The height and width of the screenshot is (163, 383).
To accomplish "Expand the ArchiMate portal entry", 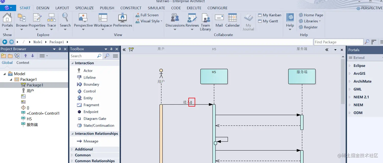I will pyautogui.click(x=350, y=81).
